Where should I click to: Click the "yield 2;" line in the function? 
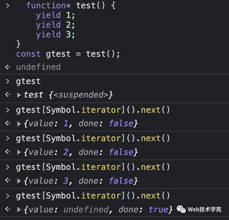55,25
